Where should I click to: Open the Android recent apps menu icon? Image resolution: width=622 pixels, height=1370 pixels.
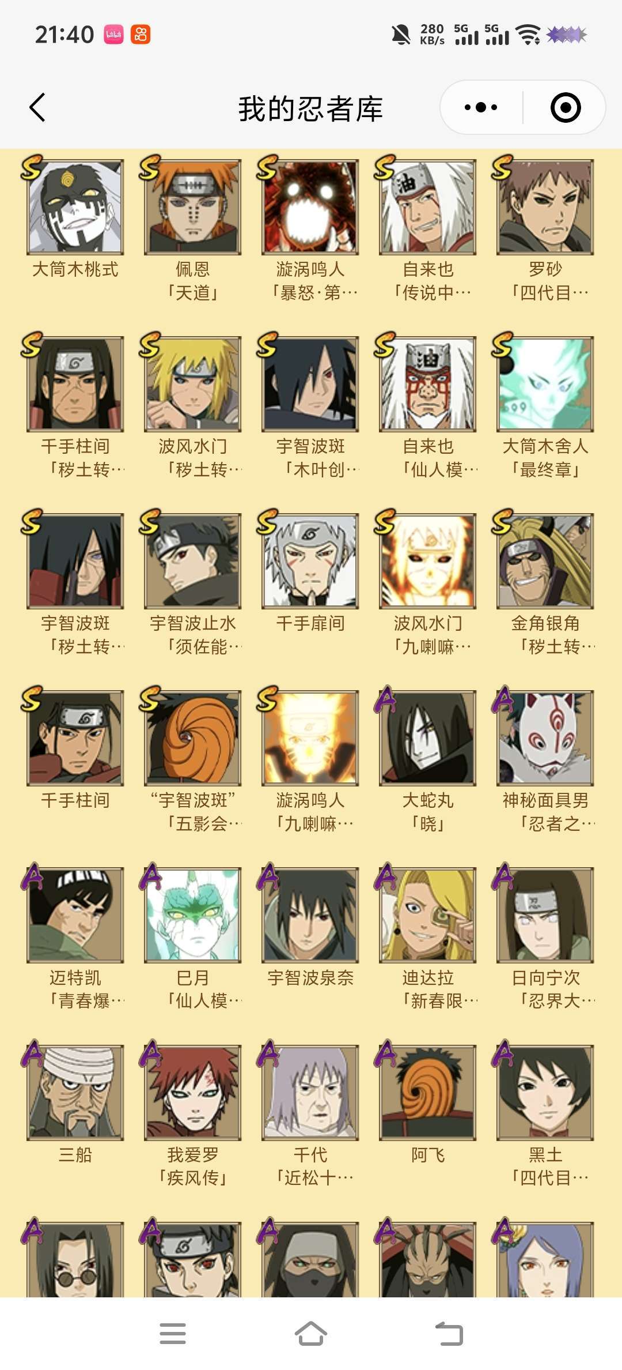[173, 1334]
